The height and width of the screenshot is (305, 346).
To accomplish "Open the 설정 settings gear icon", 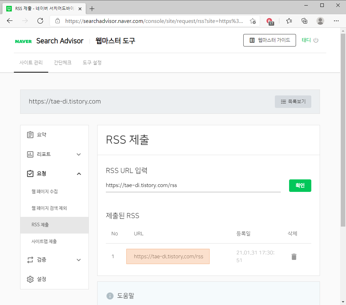I will (30, 279).
